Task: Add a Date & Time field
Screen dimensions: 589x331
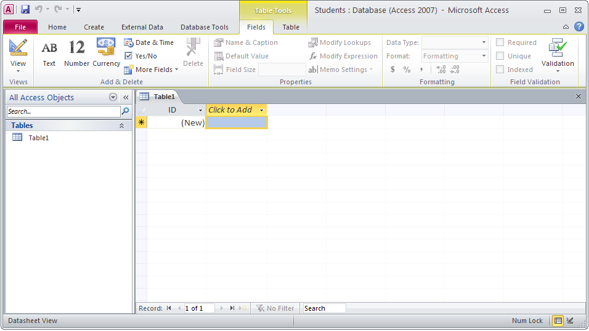Action: click(149, 42)
